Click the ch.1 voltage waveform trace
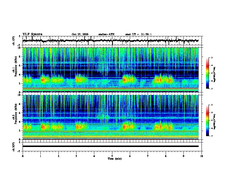 coord(111,41)
